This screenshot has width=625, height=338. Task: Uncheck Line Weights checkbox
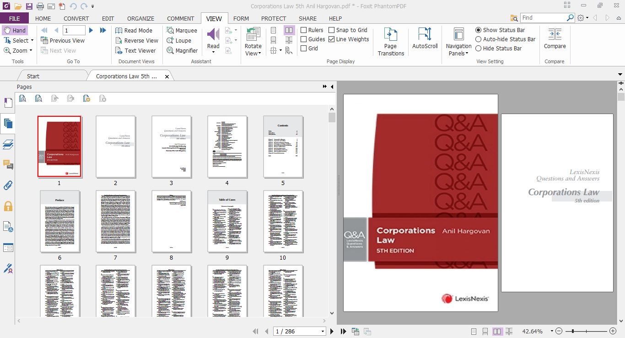click(x=332, y=39)
